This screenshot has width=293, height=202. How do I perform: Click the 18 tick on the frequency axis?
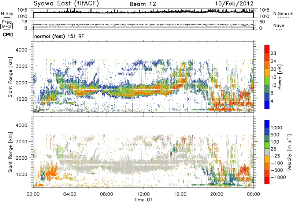24,22
